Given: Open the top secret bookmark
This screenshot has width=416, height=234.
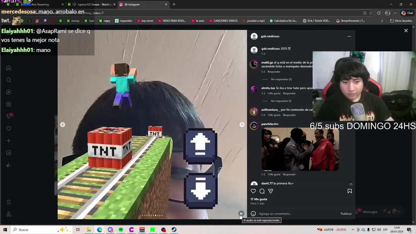Looking at the screenshot, I should tap(144, 21).
